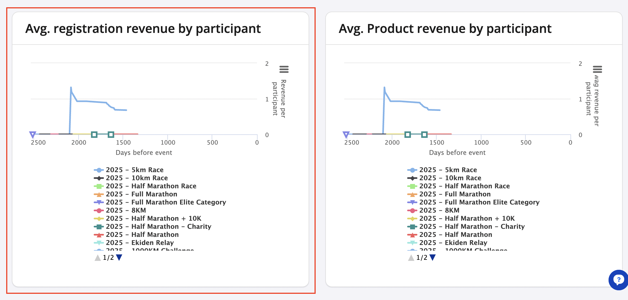The height and width of the screenshot is (300, 628).
Task: Hide 2025 – 8KM series in left legend
Action: tap(126, 210)
